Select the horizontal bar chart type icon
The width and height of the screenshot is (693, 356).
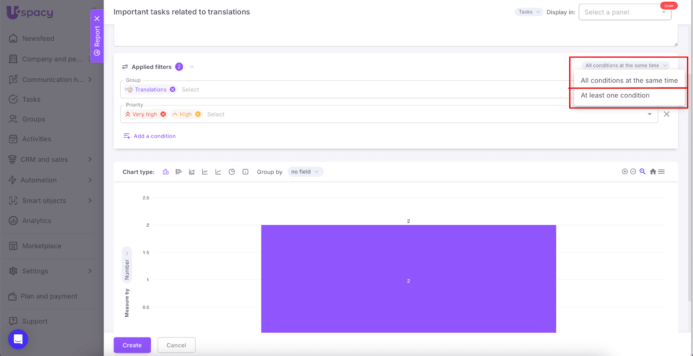pos(178,172)
